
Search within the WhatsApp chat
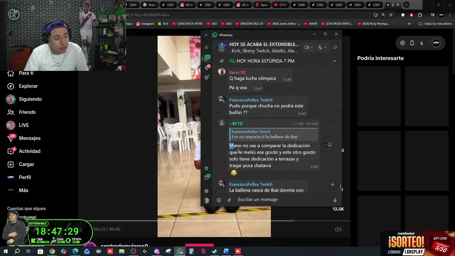click(335, 47)
